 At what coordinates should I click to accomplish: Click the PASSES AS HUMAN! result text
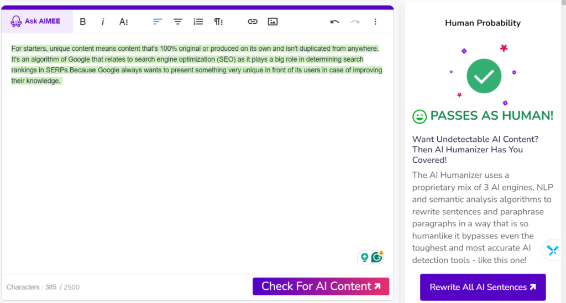[491, 116]
